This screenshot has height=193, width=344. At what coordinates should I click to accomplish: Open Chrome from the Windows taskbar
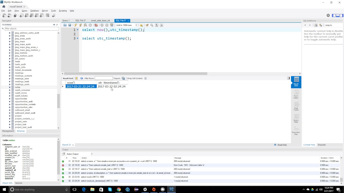pos(119,190)
